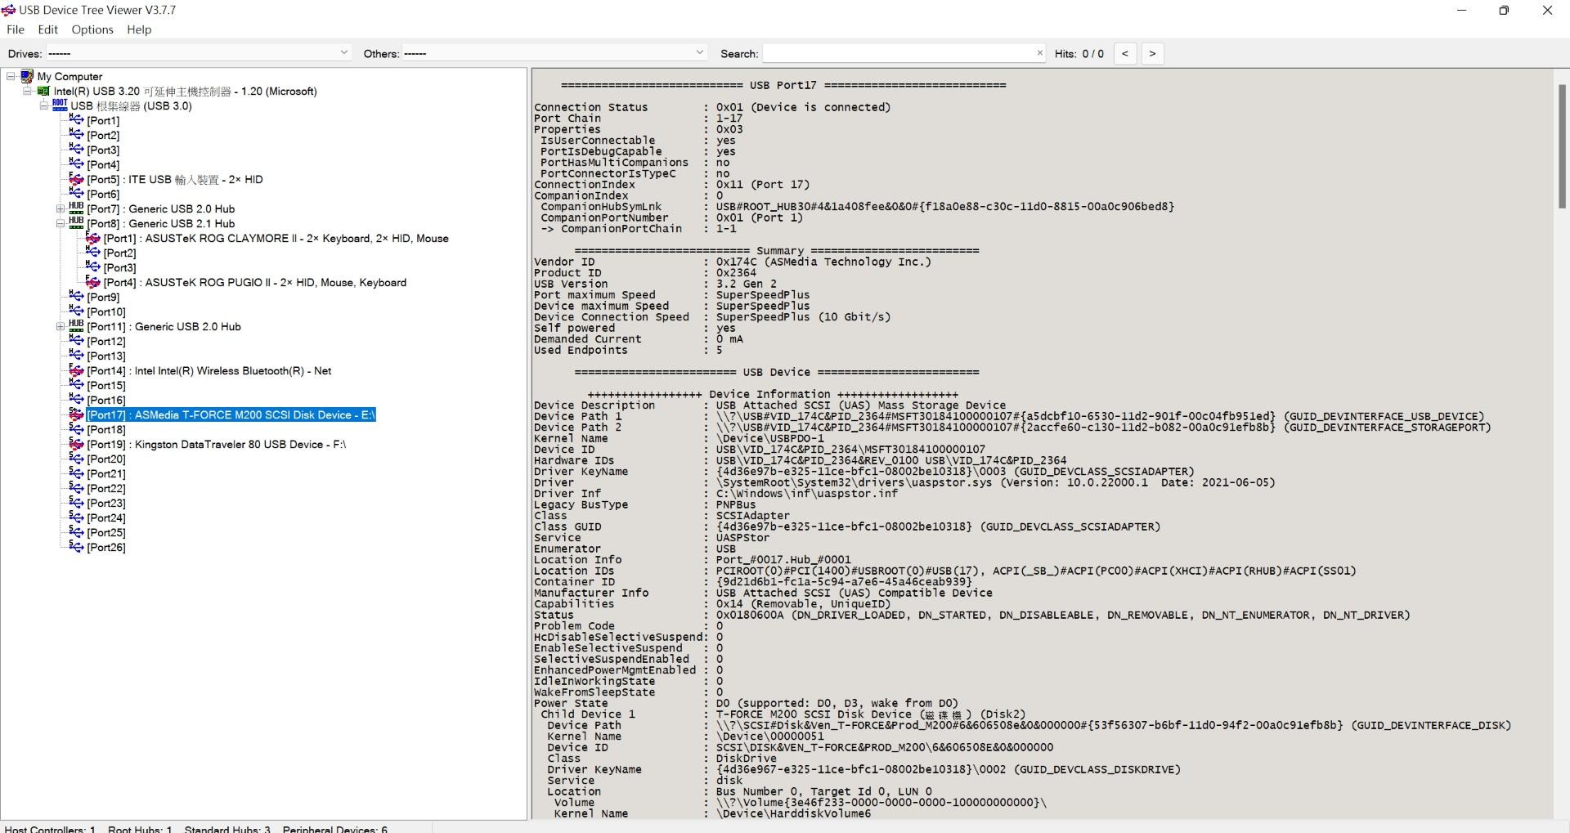Select the [Port10] tree row
Viewport: 1570px width, 833px height.
pyautogui.click(x=106, y=311)
